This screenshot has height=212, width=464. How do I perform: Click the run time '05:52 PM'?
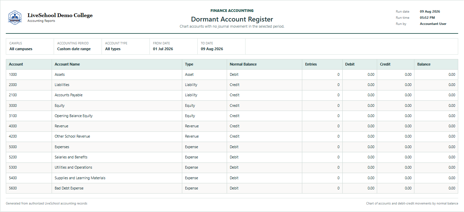tap(427, 18)
